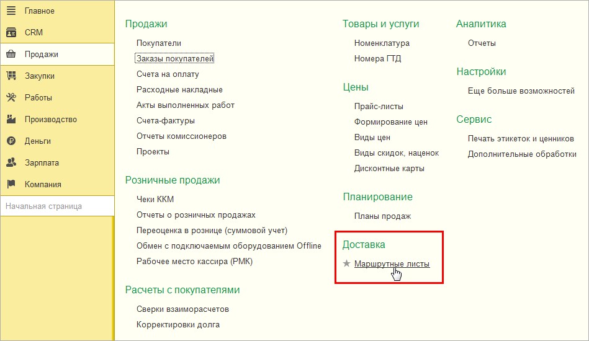
Task: Open Корректировки долга
Action: coord(178,325)
